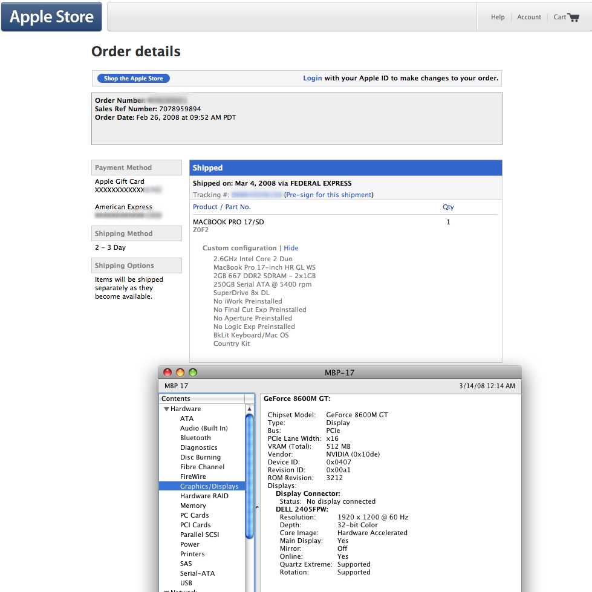Select PCI Cards in the Hardware list
The width and height of the screenshot is (592, 592).
pos(195,525)
